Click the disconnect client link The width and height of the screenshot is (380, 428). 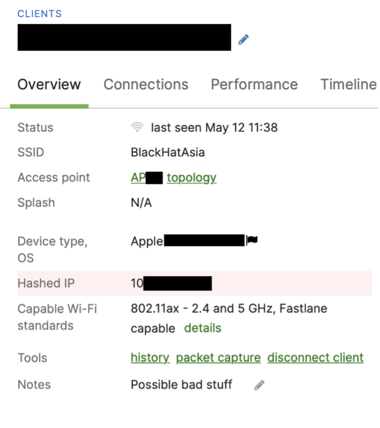click(315, 357)
